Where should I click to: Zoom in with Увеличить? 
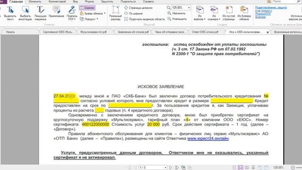pyautogui.click(x=176, y=13)
